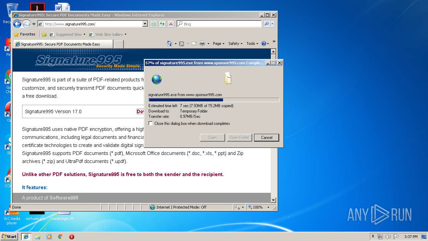Open Windows Explorer folder taskbar icon

point(38,237)
